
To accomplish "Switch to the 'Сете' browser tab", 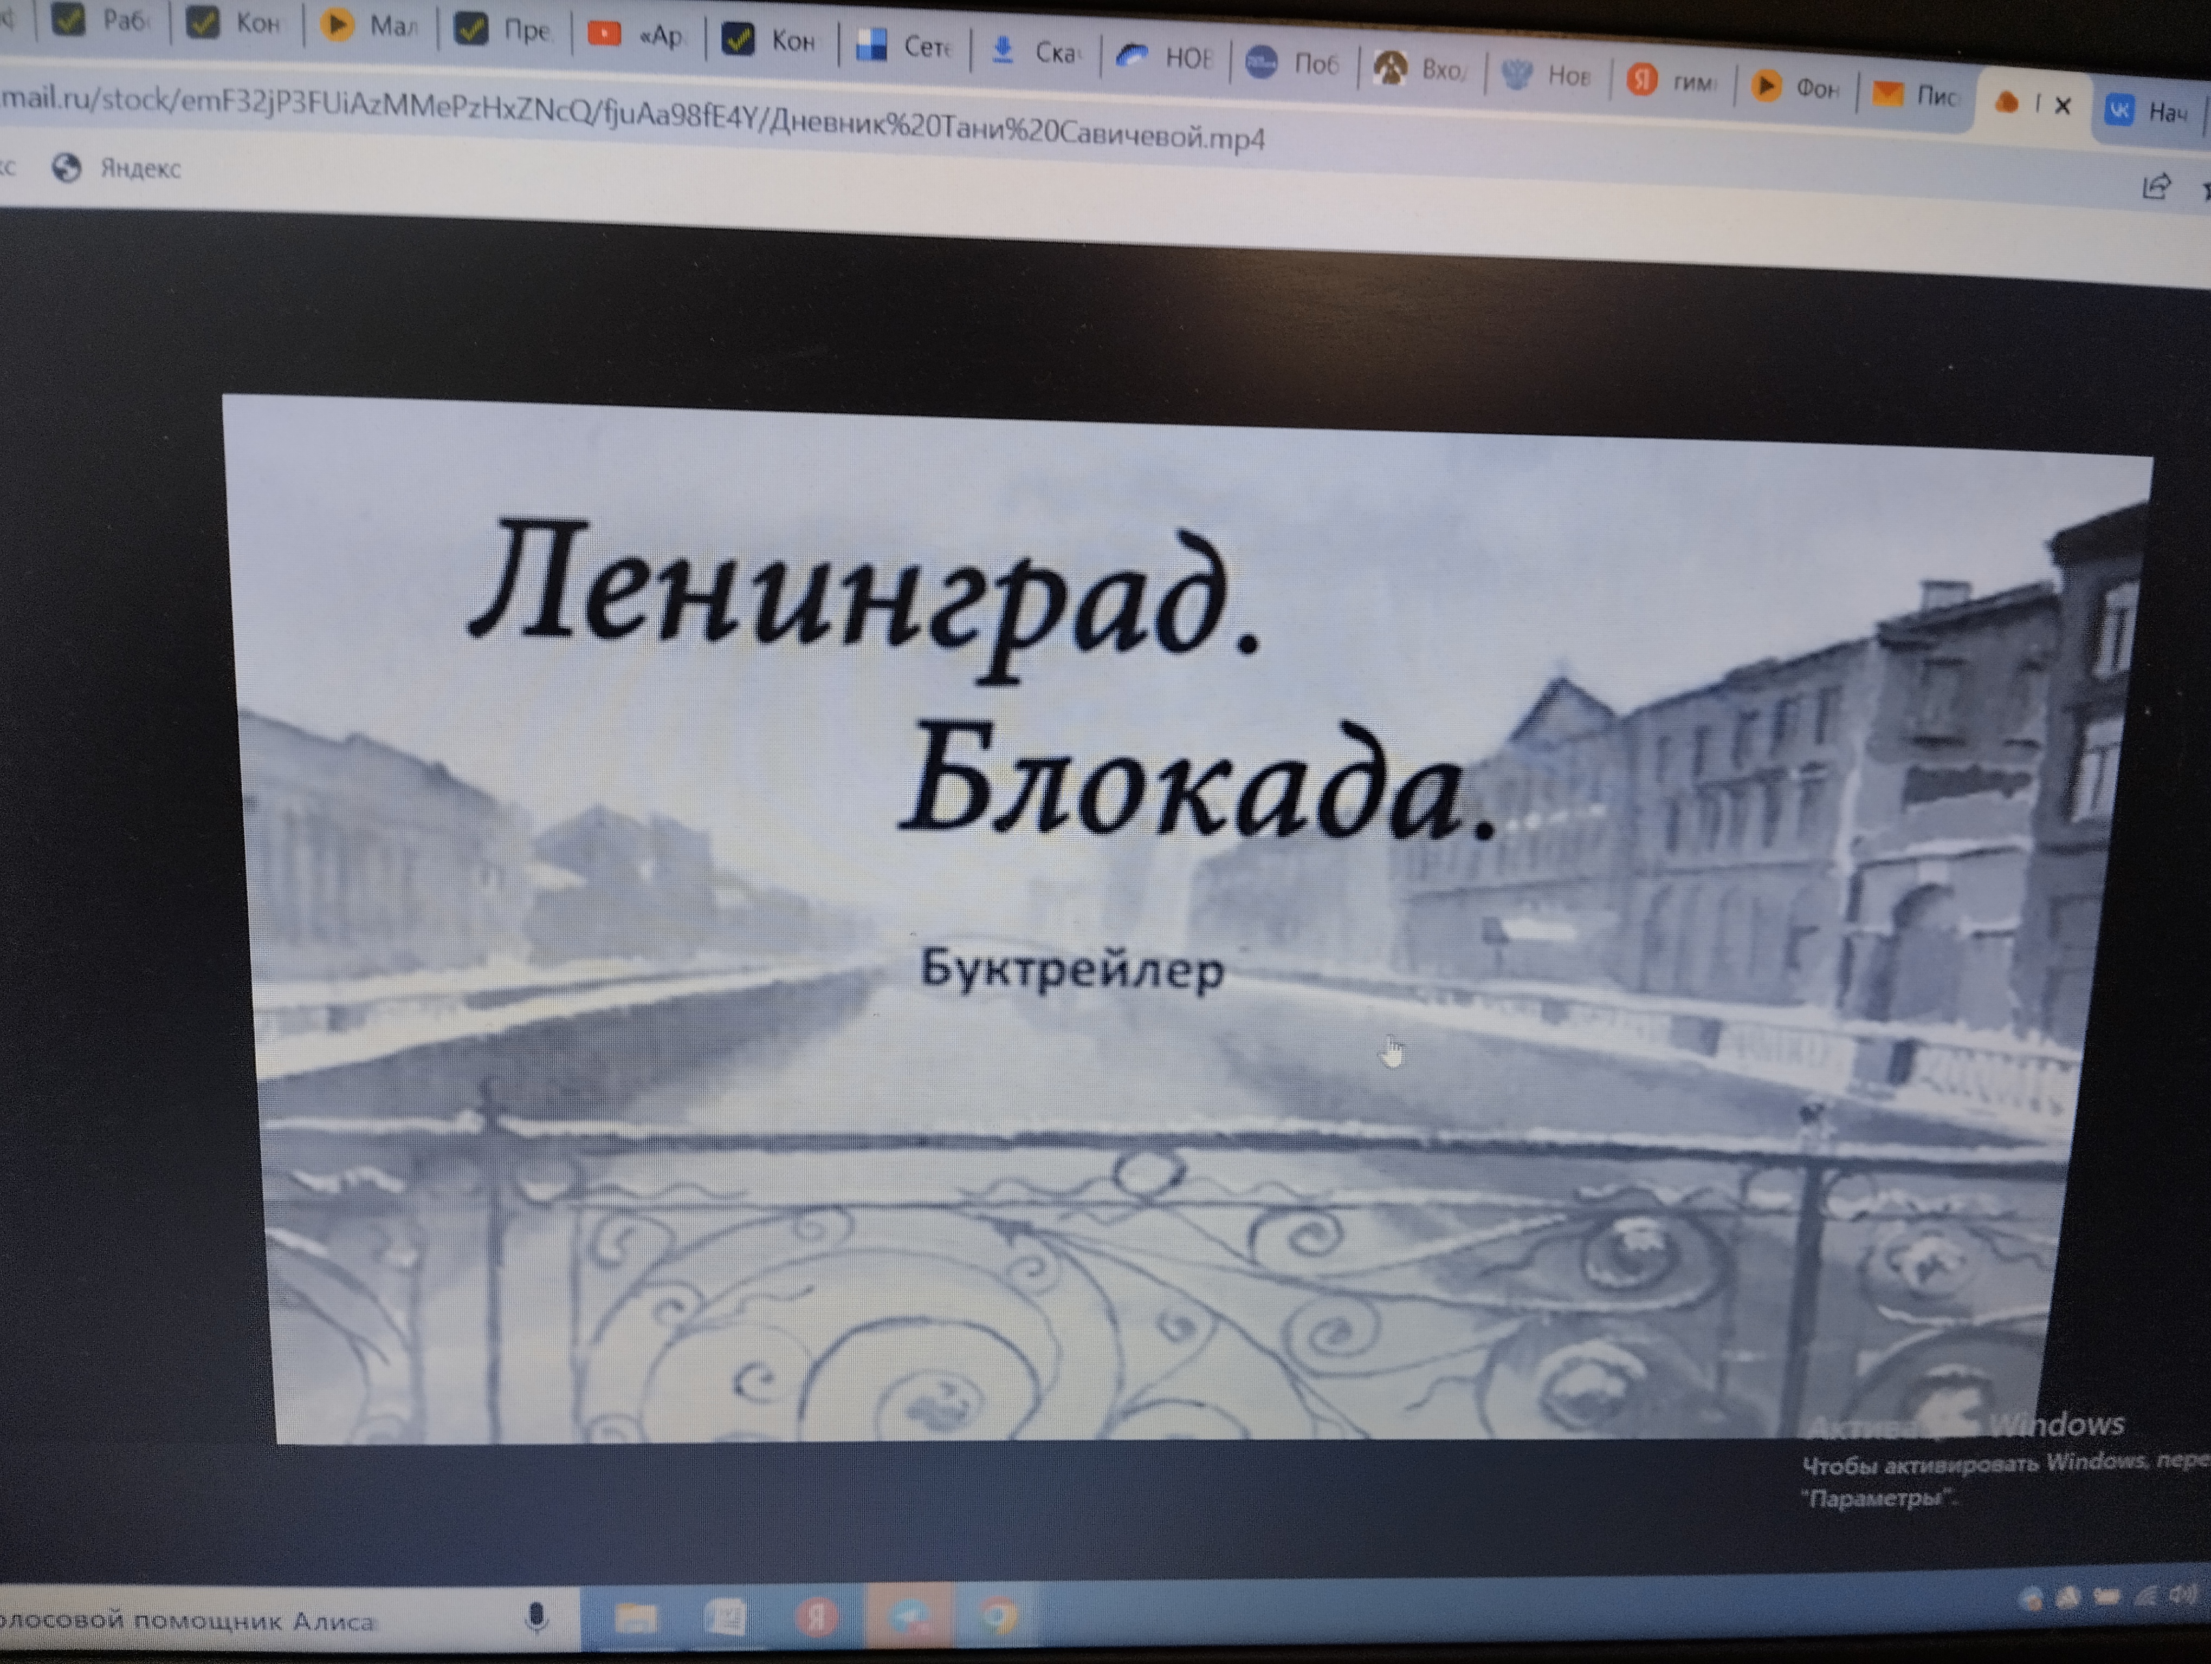I will click(x=903, y=46).
